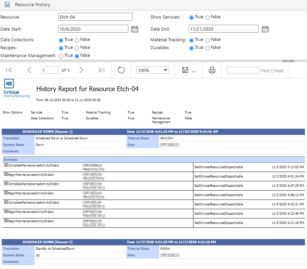Go to previous report page
The height and width of the screenshot is (269, 307).
[x=29, y=70]
